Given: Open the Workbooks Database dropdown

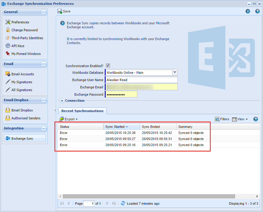Looking at the screenshot, I should pos(175,72).
